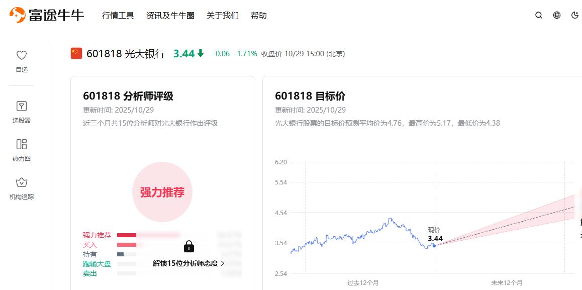This screenshot has height=290, width=582.
Task: Click the 强力推荐 rating bar
Action: point(127,235)
